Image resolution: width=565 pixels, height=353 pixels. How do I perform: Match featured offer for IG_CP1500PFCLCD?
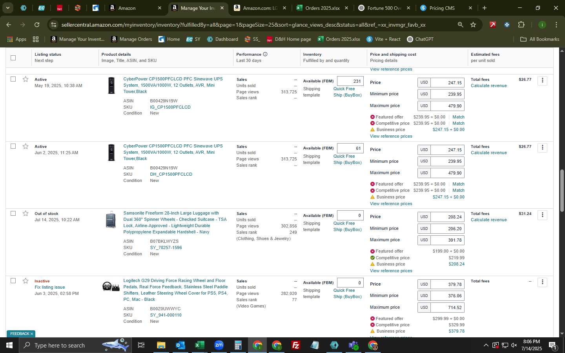click(x=458, y=117)
